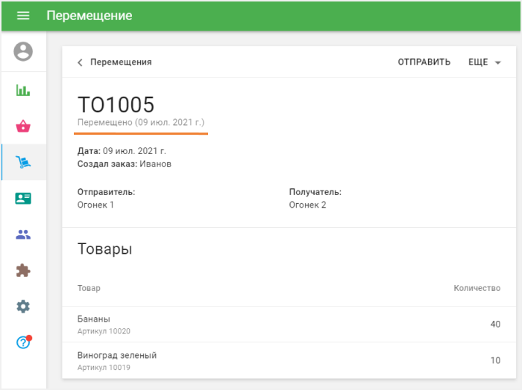This screenshot has width=522, height=390.
Task: Go back using the chevron arrow
Action: point(80,63)
